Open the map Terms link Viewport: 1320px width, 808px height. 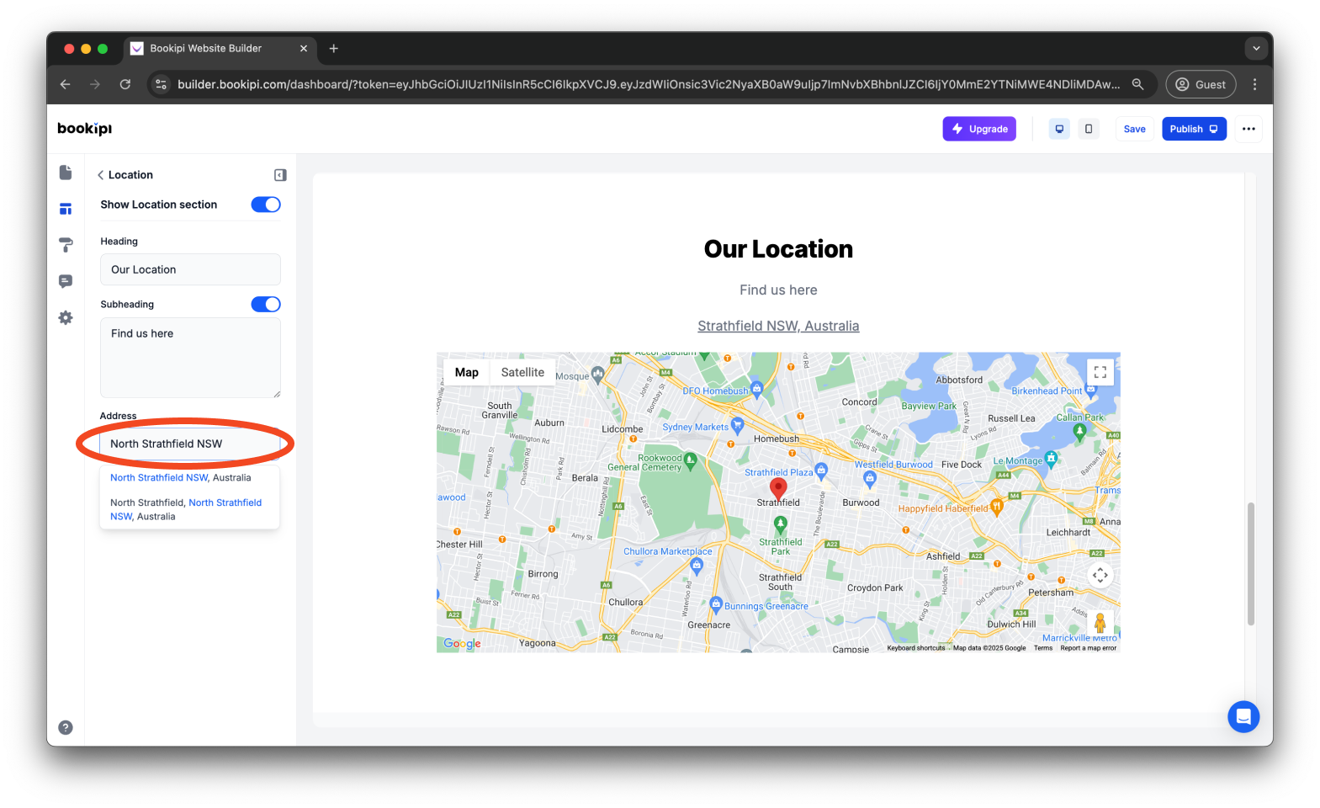pyautogui.click(x=1043, y=648)
